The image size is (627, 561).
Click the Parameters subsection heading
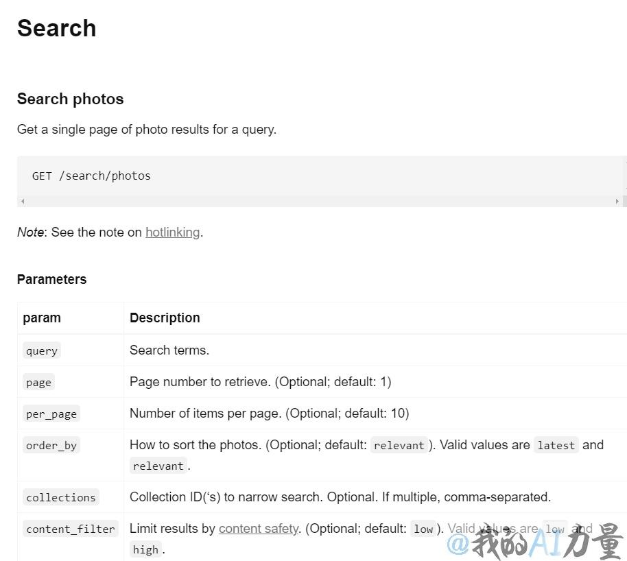pyautogui.click(x=51, y=279)
